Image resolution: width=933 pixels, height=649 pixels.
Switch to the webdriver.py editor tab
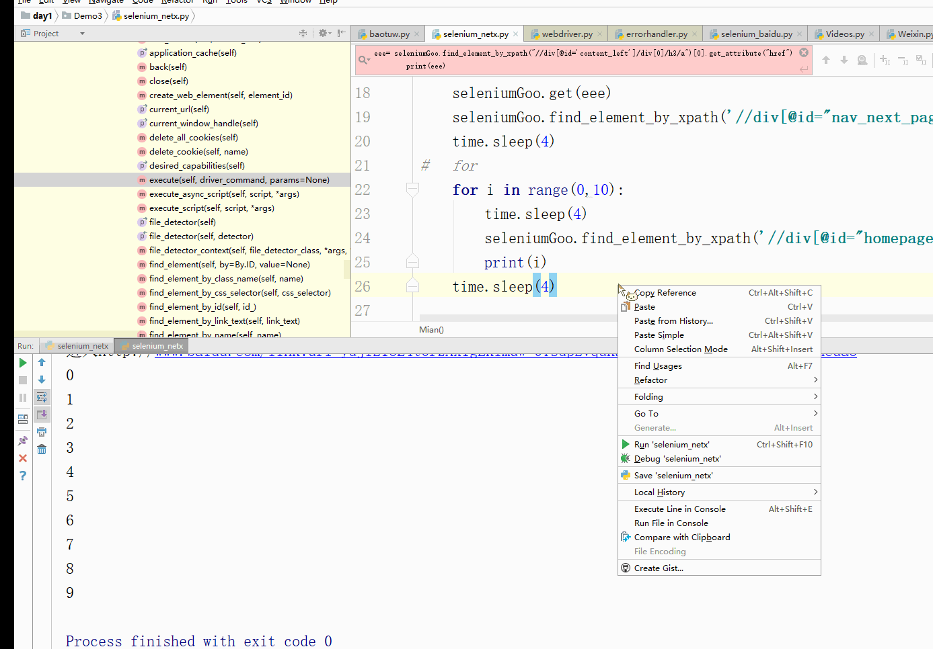566,34
